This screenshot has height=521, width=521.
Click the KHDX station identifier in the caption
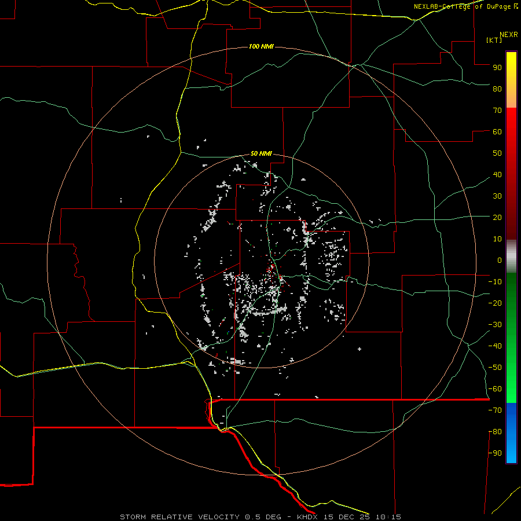point(307,517)
